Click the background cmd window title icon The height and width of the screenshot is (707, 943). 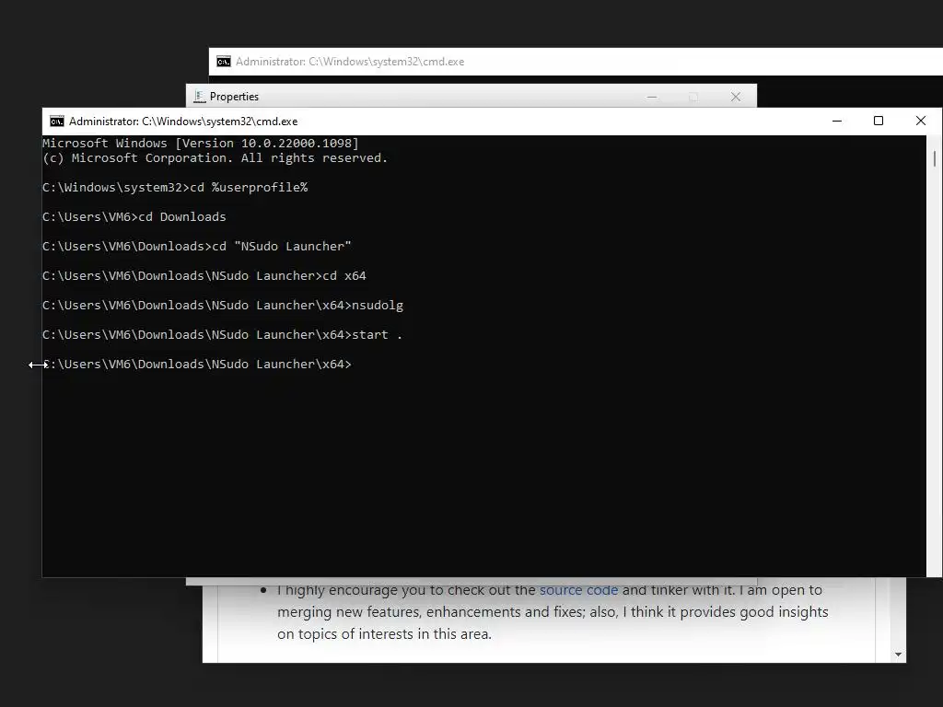click(x=224, y=62)
